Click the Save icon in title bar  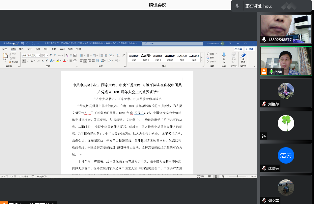pos(22,43)
